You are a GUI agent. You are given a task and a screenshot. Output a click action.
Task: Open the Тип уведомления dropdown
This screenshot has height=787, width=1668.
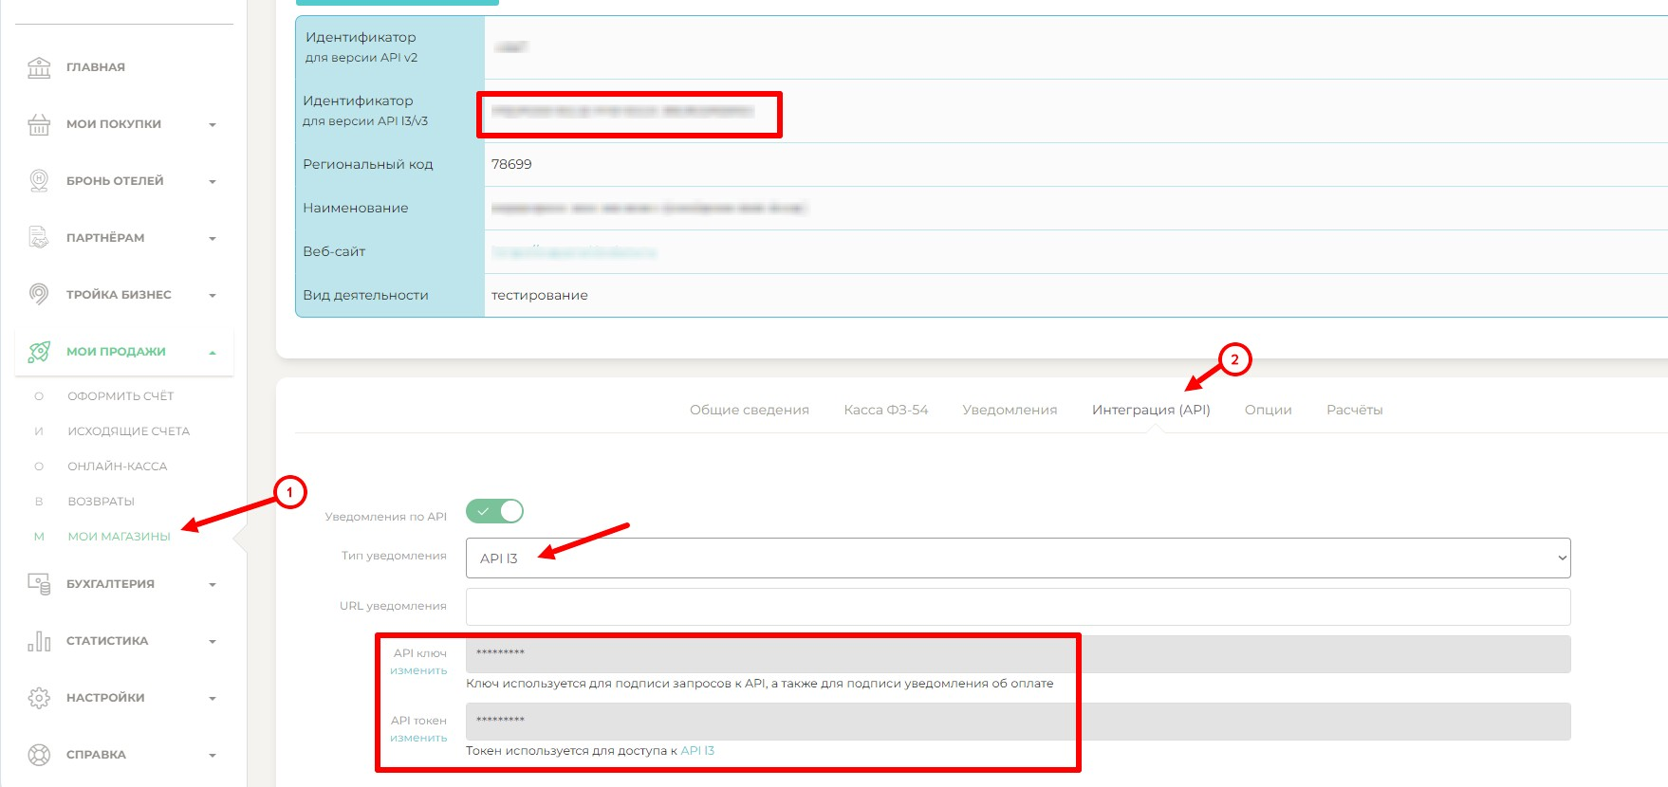point(1017,558)
